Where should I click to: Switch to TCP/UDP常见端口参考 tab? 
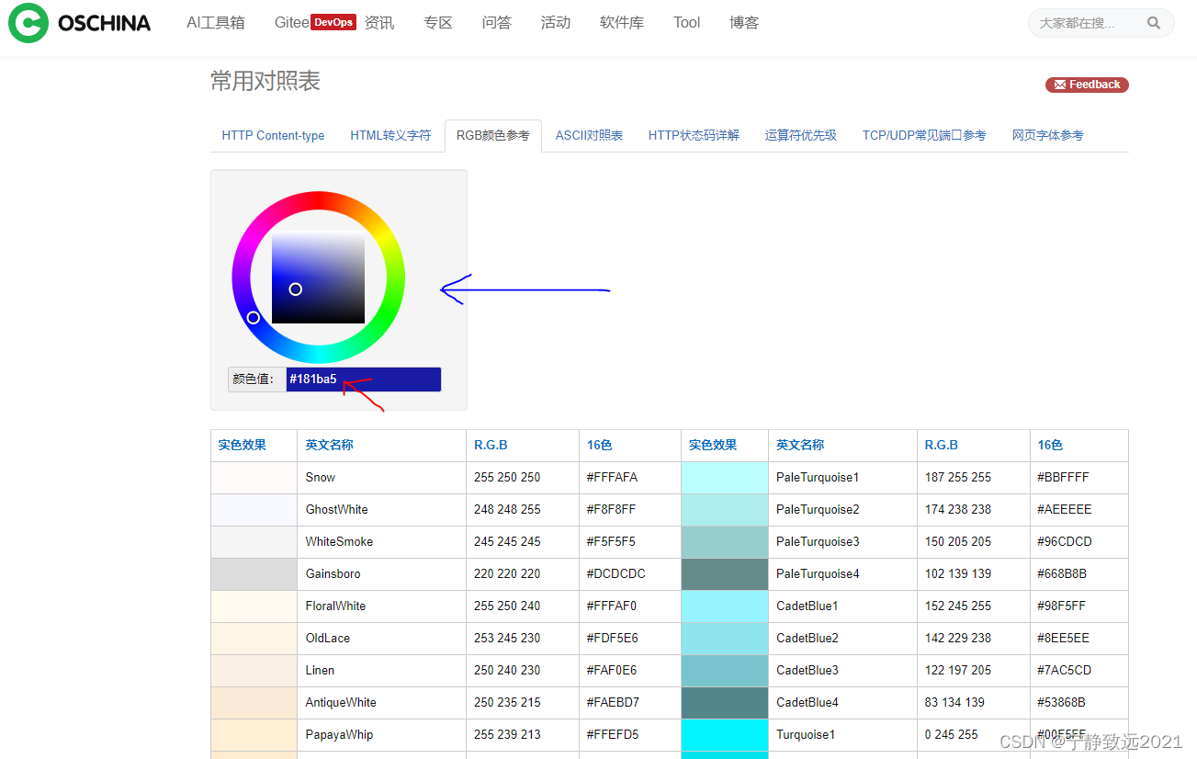924,136
